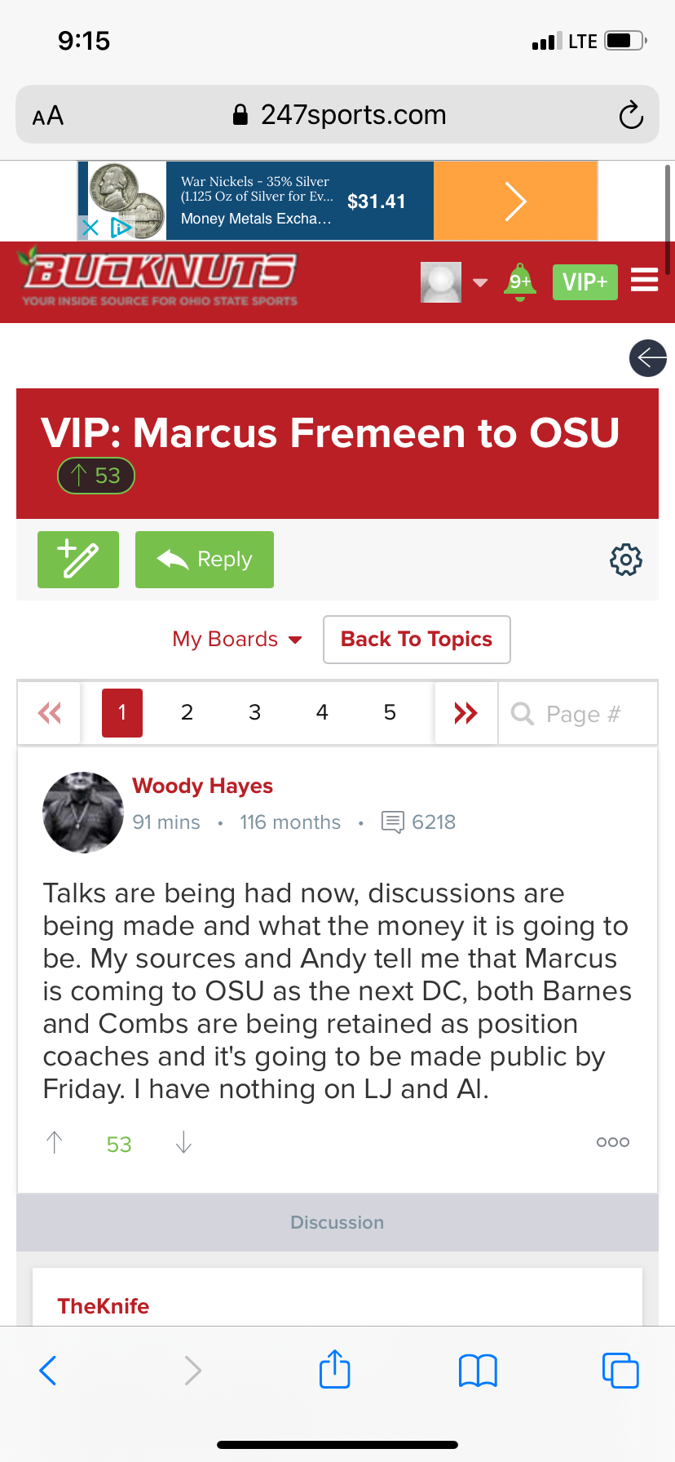Open the hamburger menu in header
675x1462 pixels.
tap(644, 280)
